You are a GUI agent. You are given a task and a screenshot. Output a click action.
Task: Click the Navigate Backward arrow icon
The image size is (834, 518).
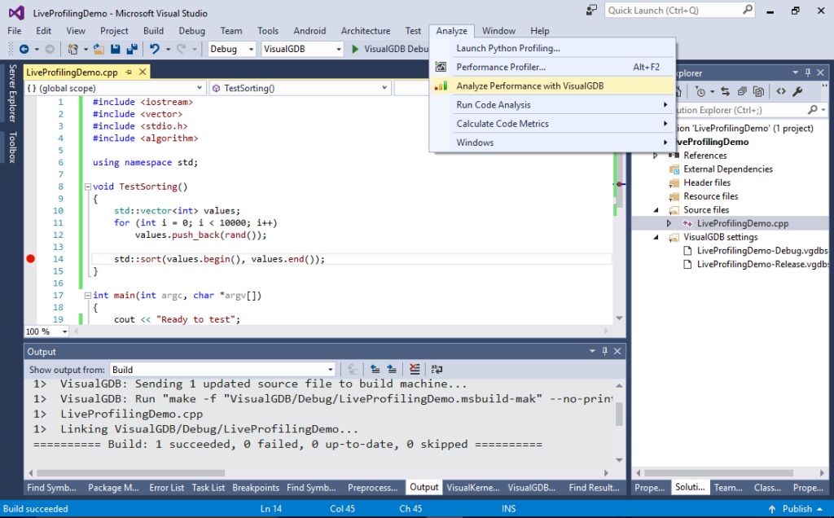[x=24, y=49]
